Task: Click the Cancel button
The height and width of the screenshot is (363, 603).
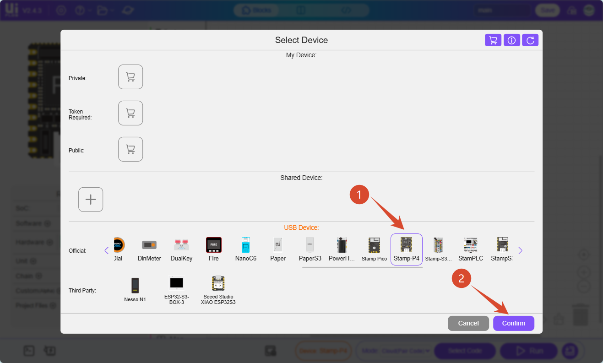Action: click(468, 323)
